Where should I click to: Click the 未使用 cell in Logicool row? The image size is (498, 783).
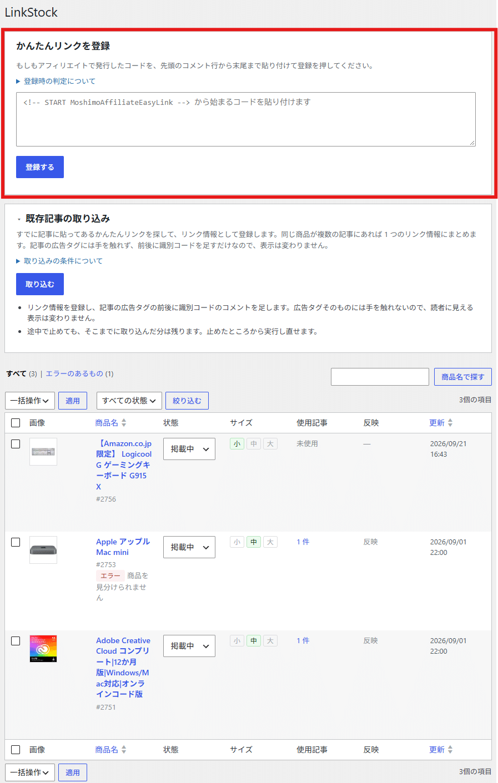click(x=307, y=443)
